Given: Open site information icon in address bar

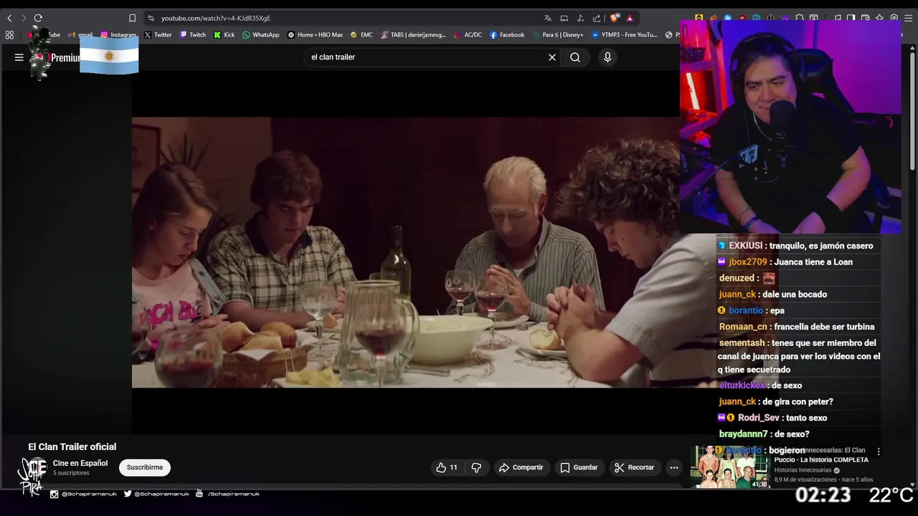Looking at the screenshot, I should coord(151,18).
